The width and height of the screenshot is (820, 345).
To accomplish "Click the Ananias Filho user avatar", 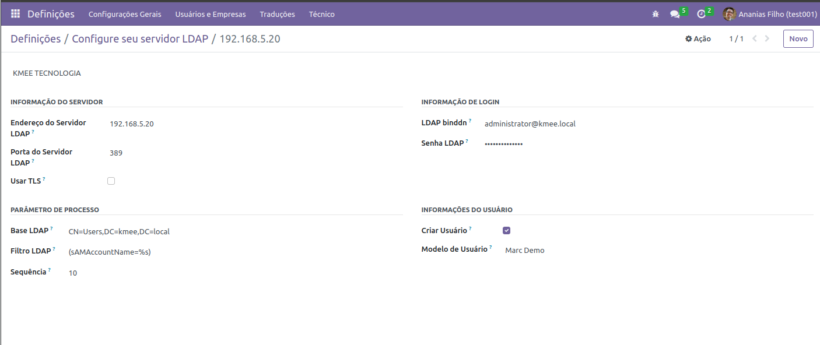I will pyautogui.click(x=729, y=14).
